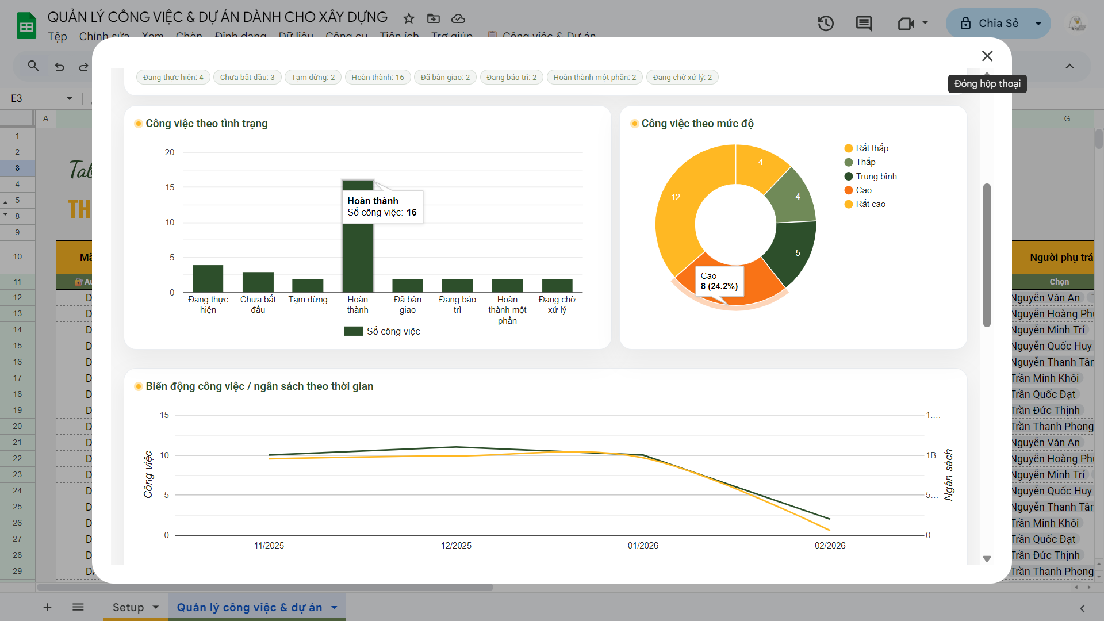Viewport: 1104px width, 621px height.
Task: Open the all sheets list icon
Action: click(x=78, y=607)
